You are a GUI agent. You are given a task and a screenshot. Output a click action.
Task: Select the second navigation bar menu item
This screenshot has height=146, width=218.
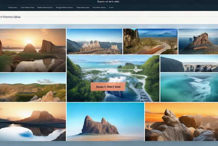(x=27, y=7)
